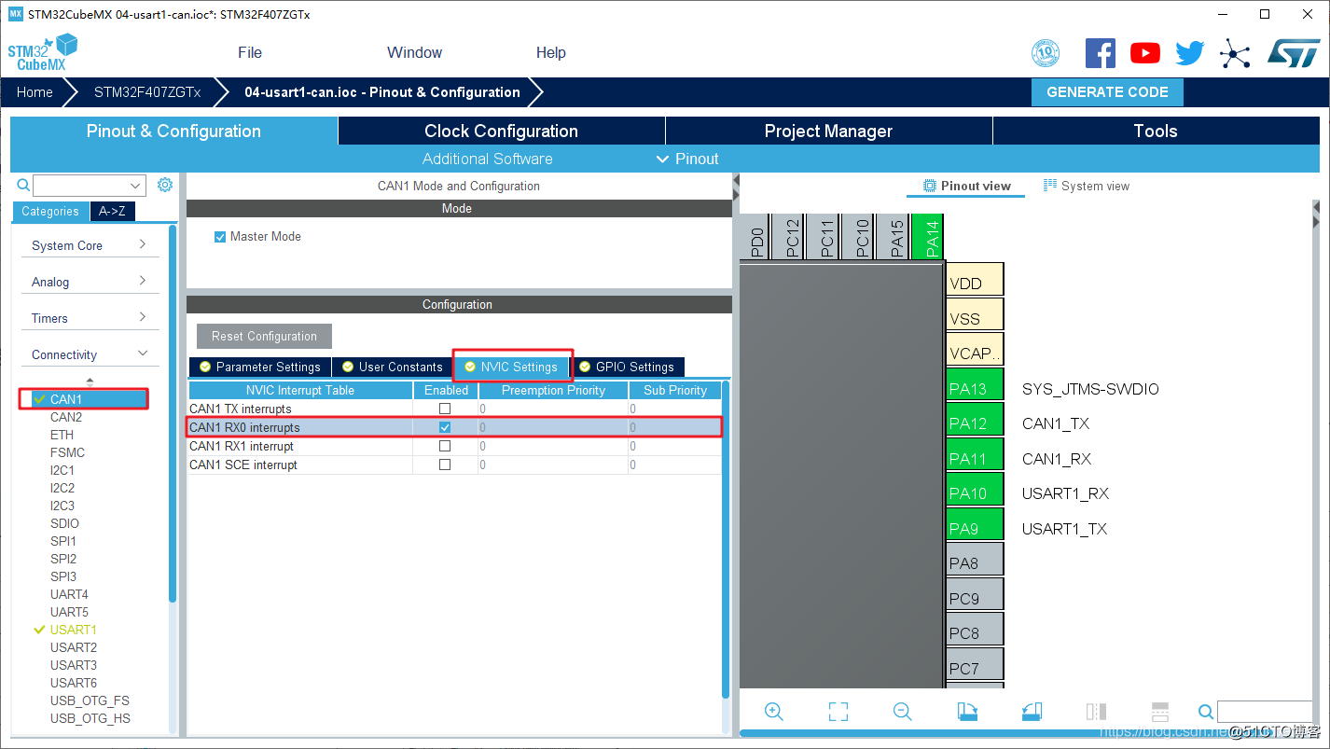Uncheck CAN1 RX0 interrupts enabled box
The width and height of the screenshot is (1330, 749).
click(x=445, y=427)
